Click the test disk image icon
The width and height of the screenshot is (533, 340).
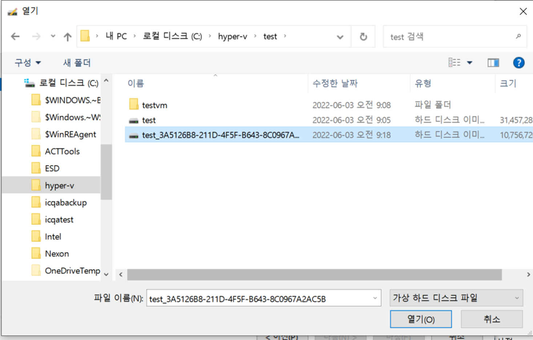pyautogui.click(x=134, y=120)
